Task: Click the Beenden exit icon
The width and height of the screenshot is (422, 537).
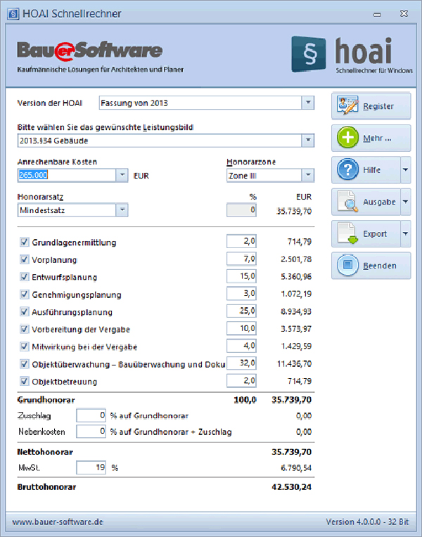Action: tap(347, 266)
